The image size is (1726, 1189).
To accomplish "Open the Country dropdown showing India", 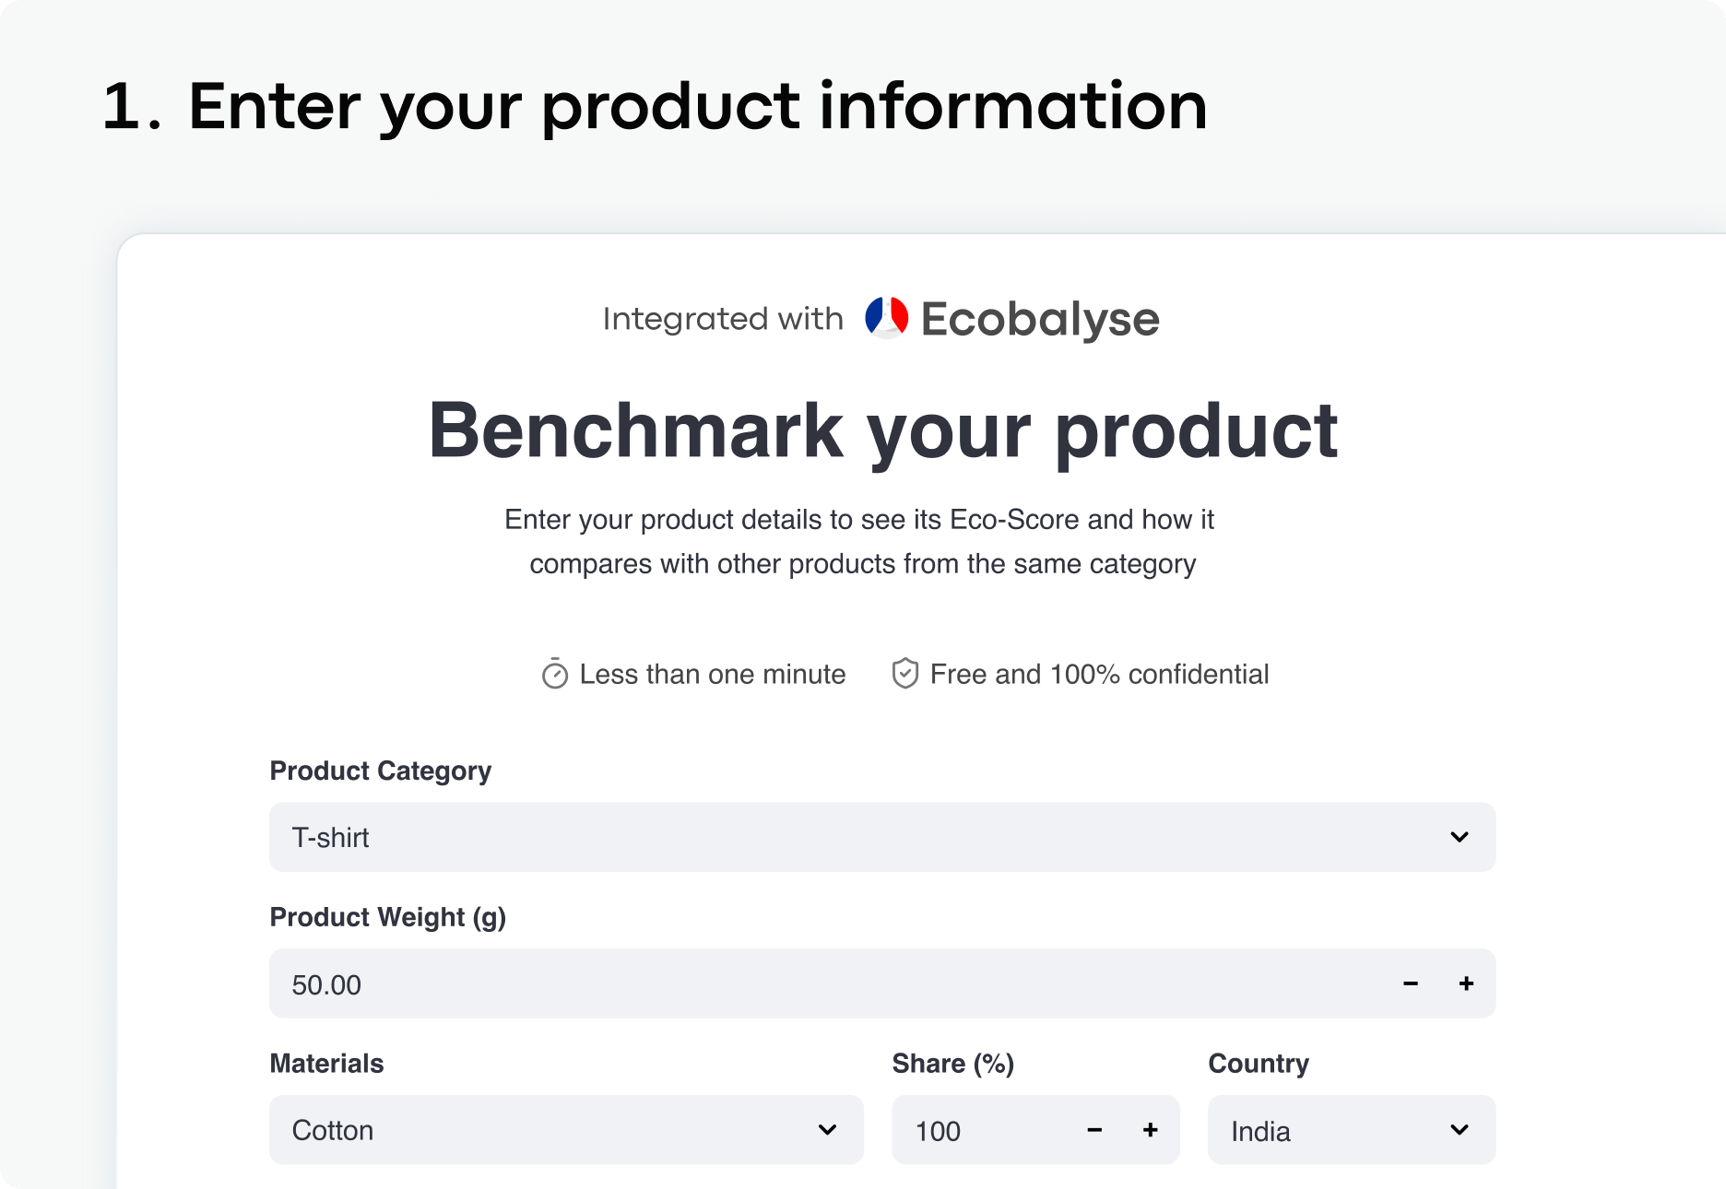I will tap(1351, 1130).
